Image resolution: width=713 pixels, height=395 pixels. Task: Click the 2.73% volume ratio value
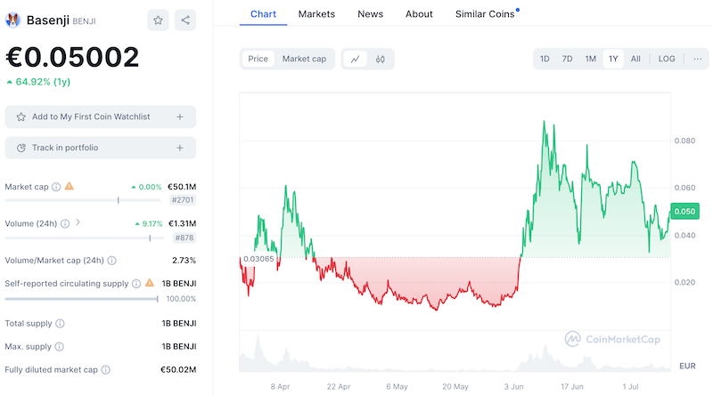pos(184,260)
